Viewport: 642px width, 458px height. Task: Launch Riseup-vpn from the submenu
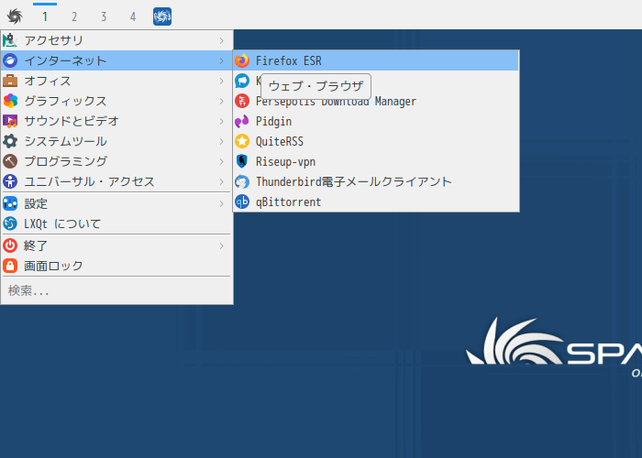pos(376,161)
